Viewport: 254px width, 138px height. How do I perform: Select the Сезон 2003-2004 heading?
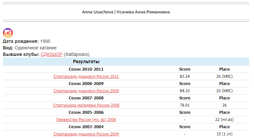point(86,127)
